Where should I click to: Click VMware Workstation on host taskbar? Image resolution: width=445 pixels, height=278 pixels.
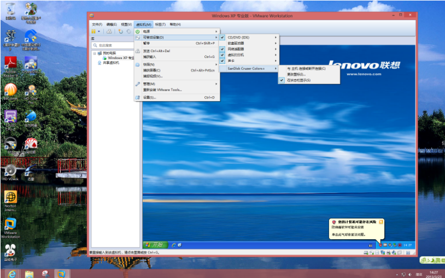point(61,274)
